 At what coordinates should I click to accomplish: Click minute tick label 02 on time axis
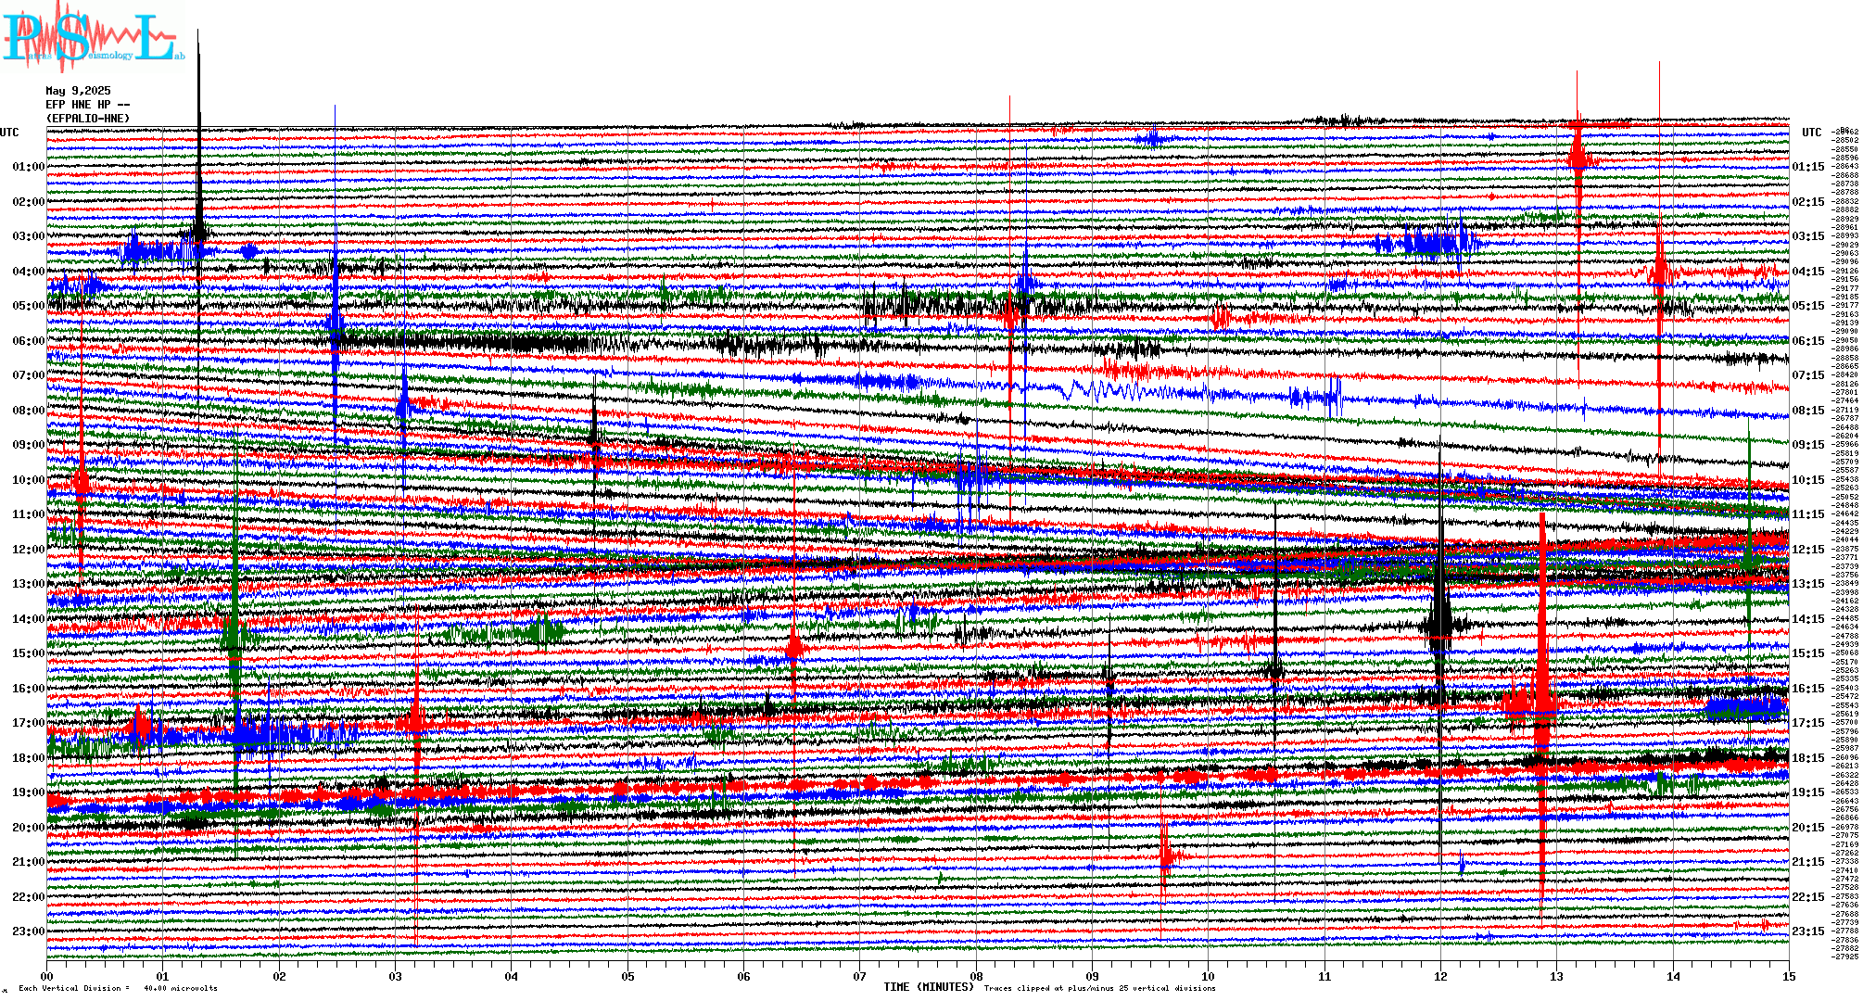click(x=279, y=976)
